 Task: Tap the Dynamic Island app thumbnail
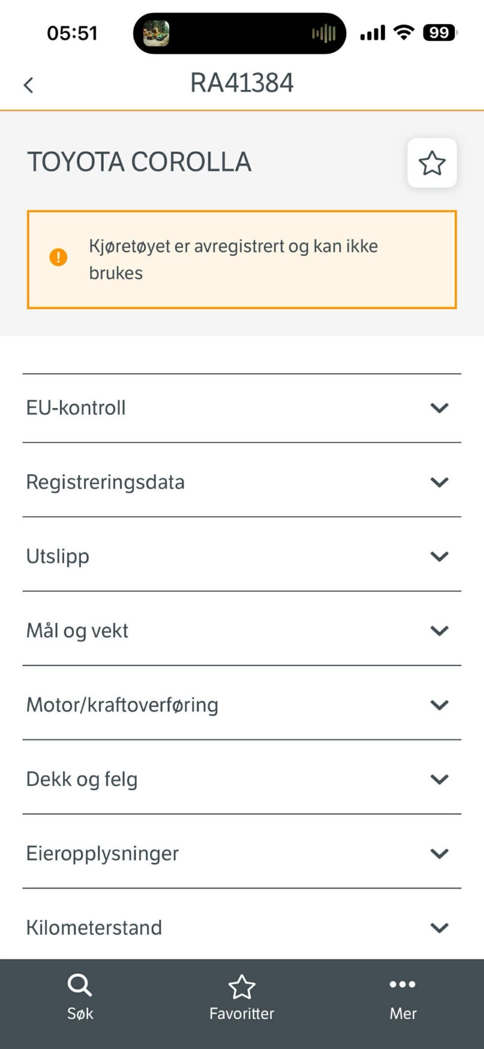(x=156, y=34)
